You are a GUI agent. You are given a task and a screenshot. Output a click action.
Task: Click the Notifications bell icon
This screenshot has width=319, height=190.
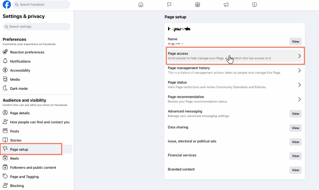click(5, 61)
